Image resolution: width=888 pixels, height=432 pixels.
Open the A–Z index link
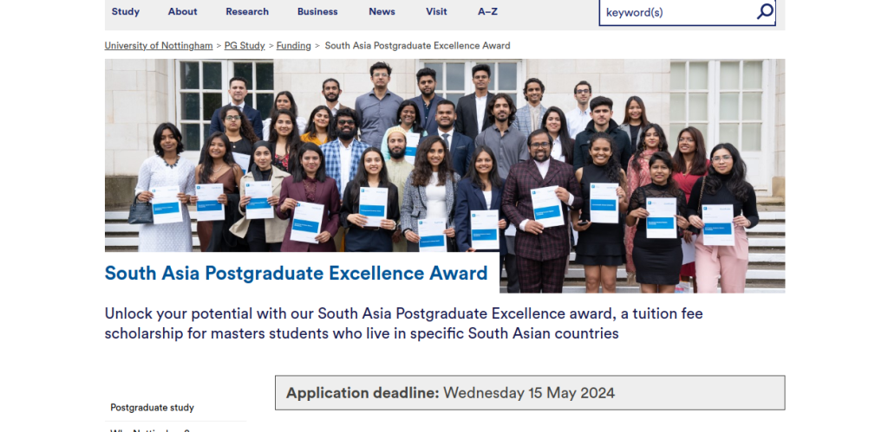[x=489, y=12]
